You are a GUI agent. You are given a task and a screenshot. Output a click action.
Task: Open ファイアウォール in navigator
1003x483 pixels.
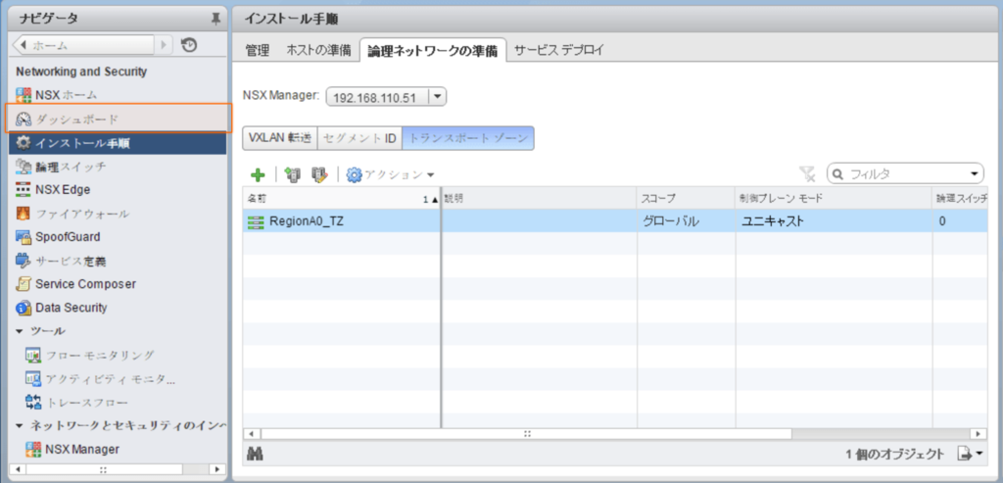(72, 214)
